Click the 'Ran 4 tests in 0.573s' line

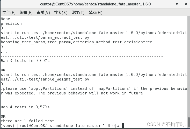25,107
